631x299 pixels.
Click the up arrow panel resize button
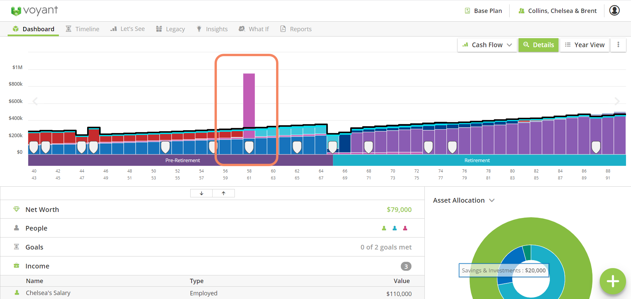click(224, 193)
